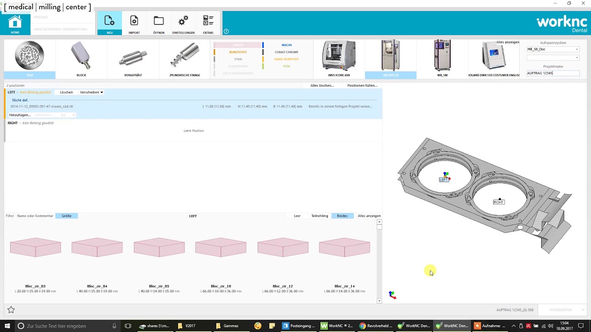Select blank Bloc_zir_05

point(159,263)
